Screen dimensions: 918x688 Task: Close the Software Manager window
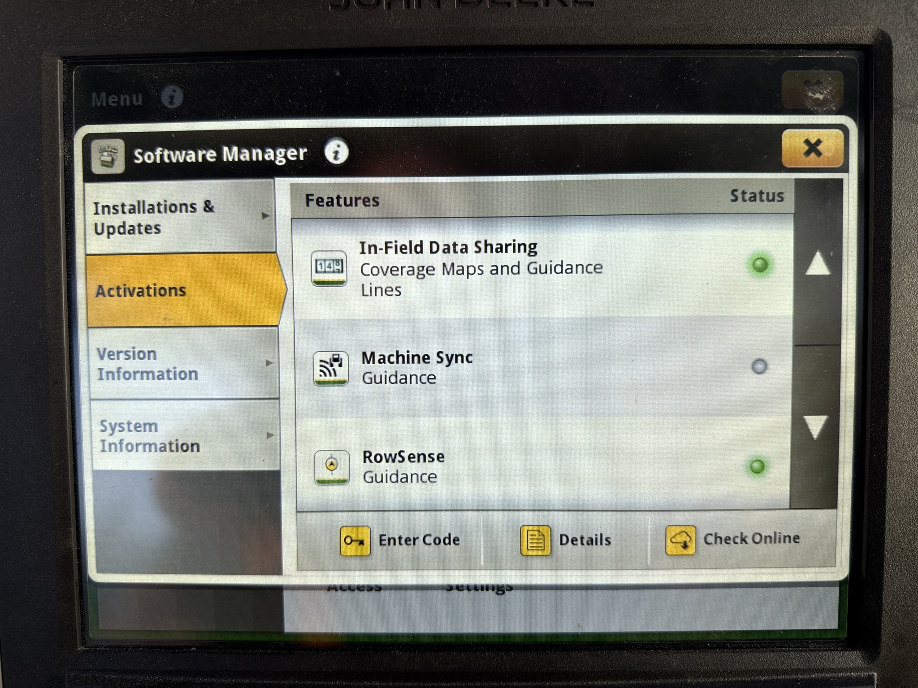tap(812, 148)
